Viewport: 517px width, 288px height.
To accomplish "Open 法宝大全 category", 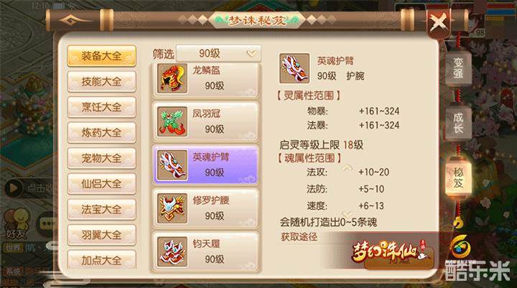I will (101, 209).
